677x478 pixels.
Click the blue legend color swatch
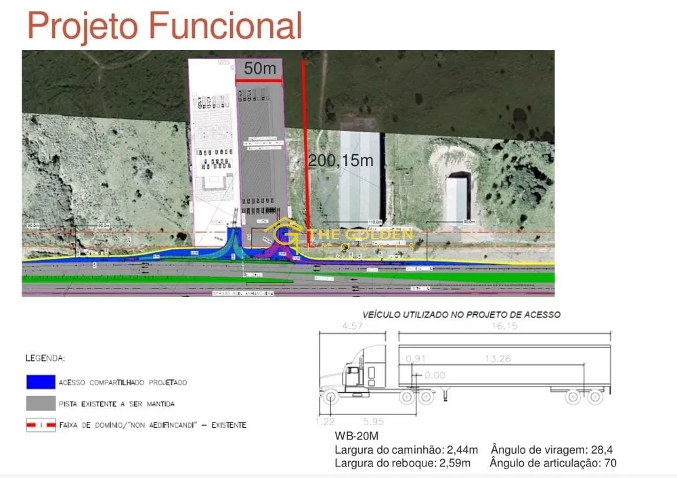41,382
